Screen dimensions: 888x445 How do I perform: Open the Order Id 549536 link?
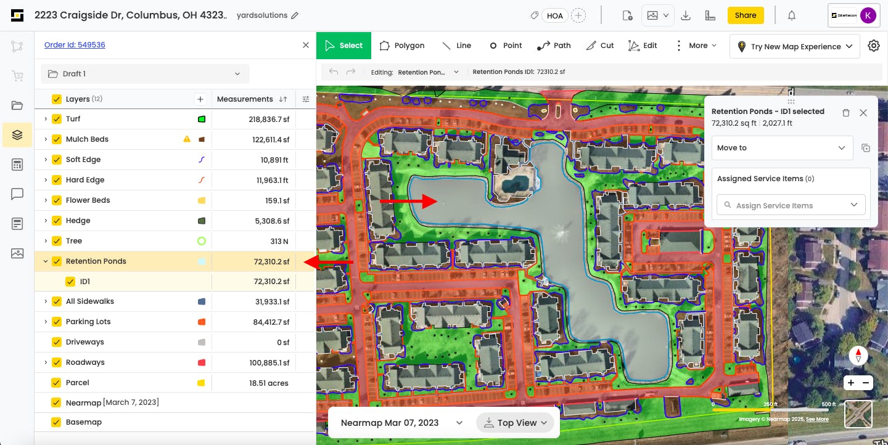click(75, 45)
